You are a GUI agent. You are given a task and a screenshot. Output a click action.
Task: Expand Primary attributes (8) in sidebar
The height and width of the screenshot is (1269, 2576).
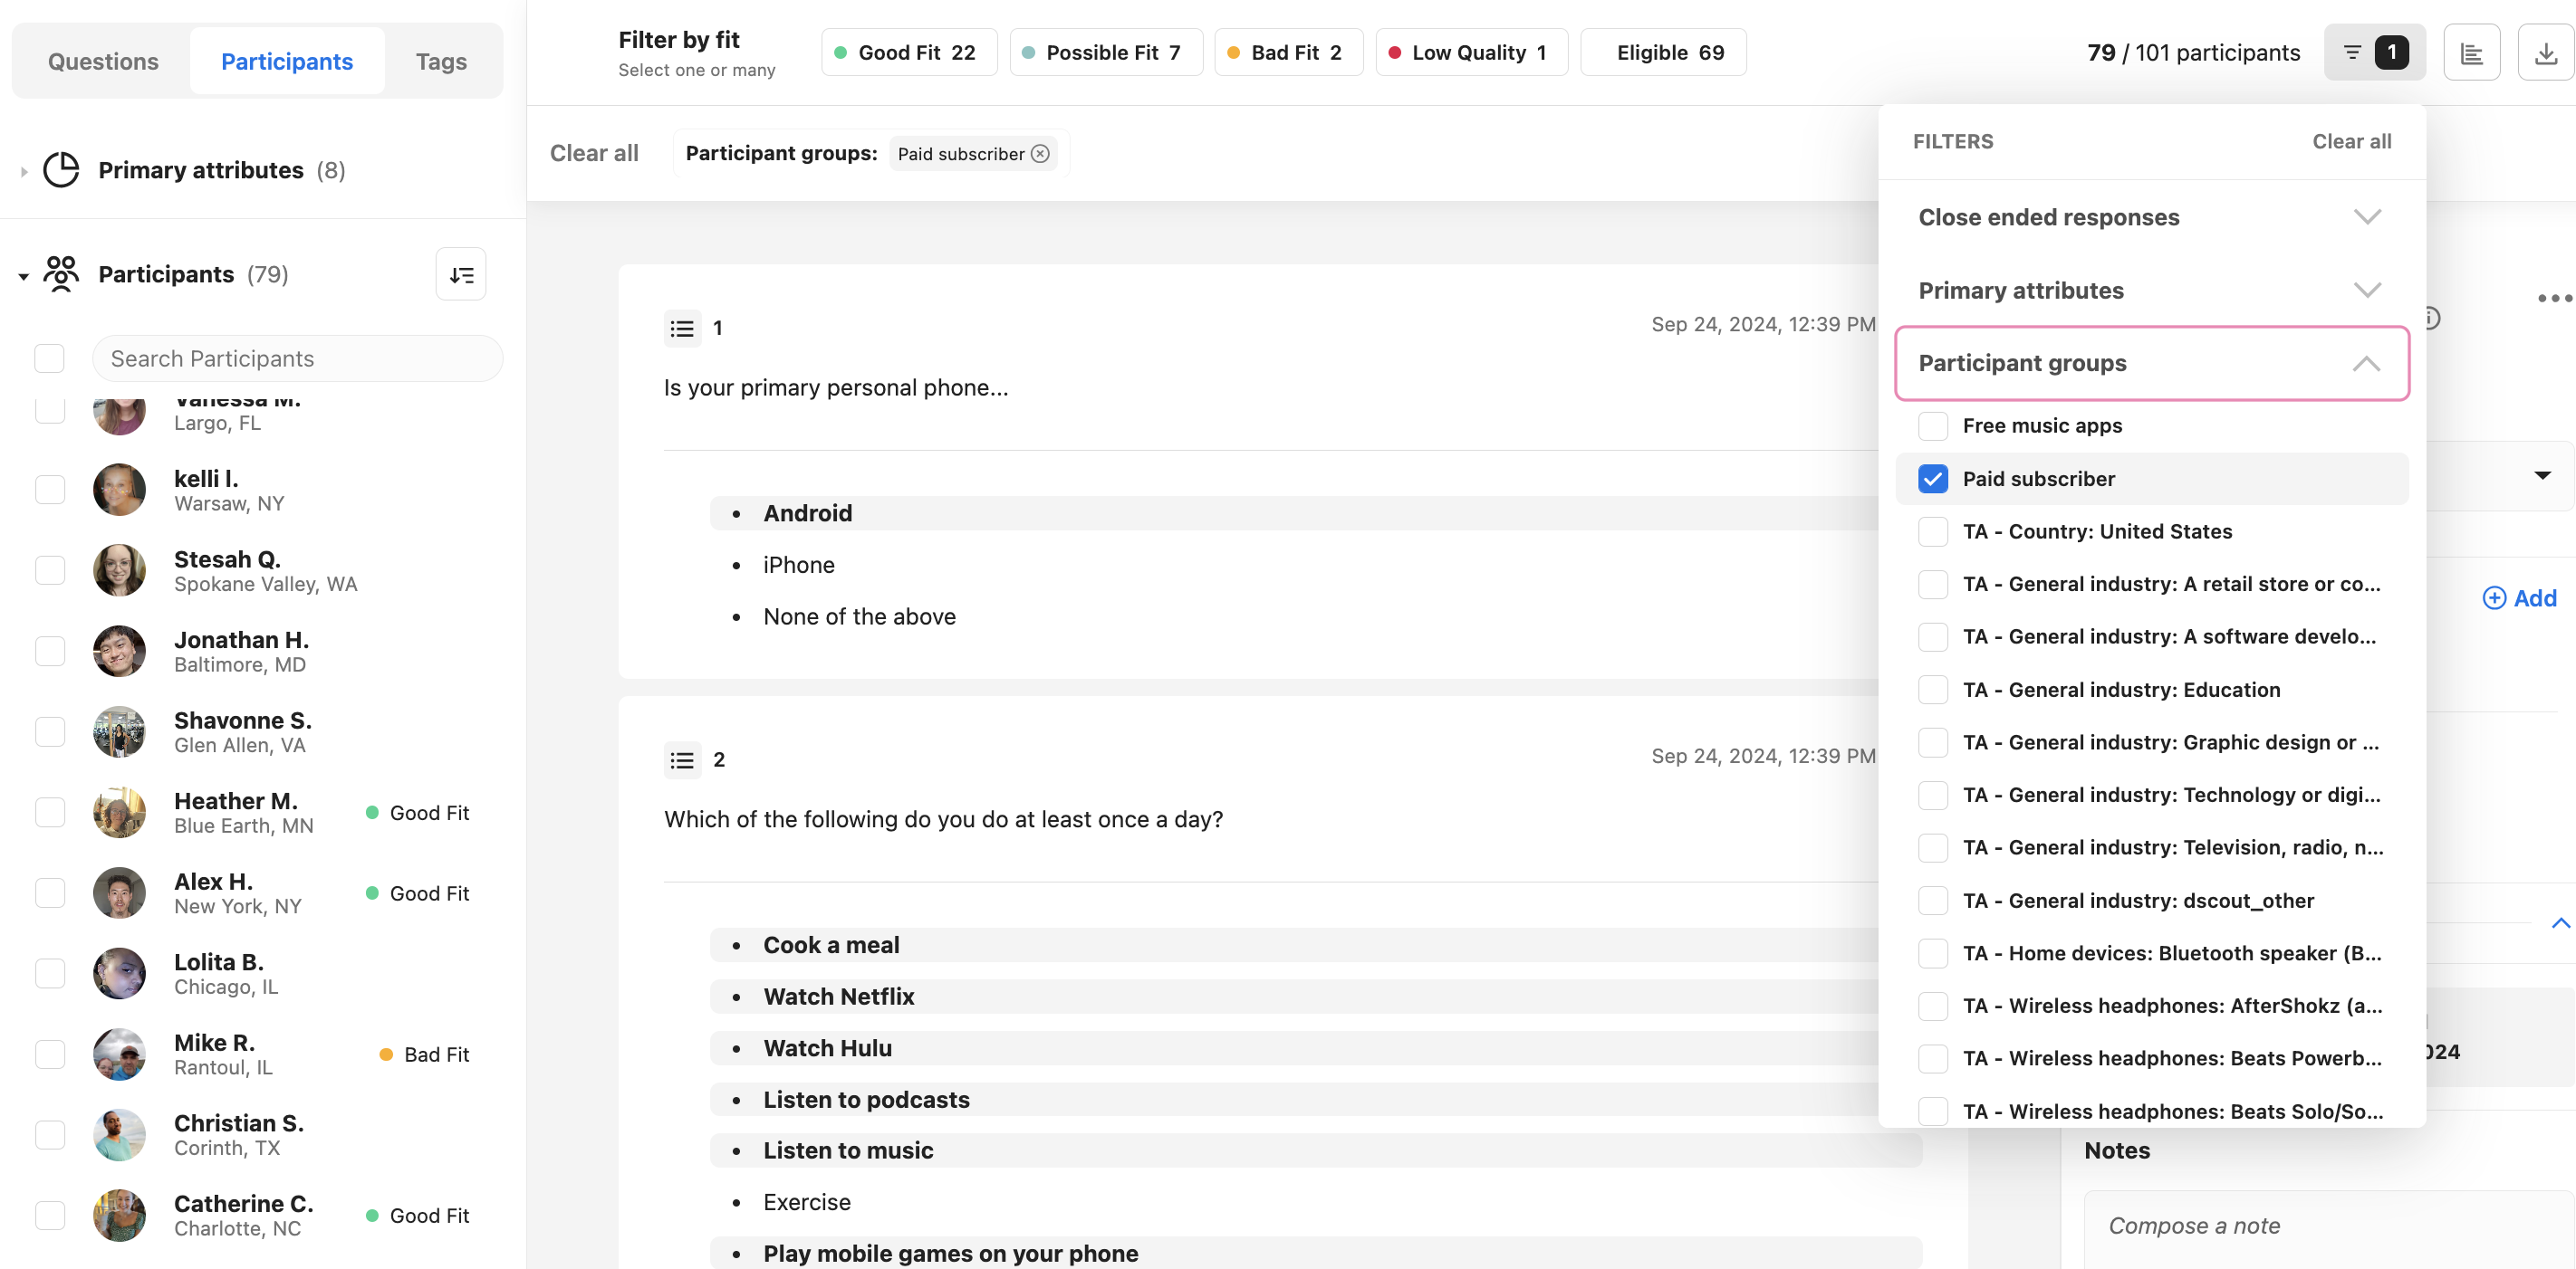(x=23, y=171)
